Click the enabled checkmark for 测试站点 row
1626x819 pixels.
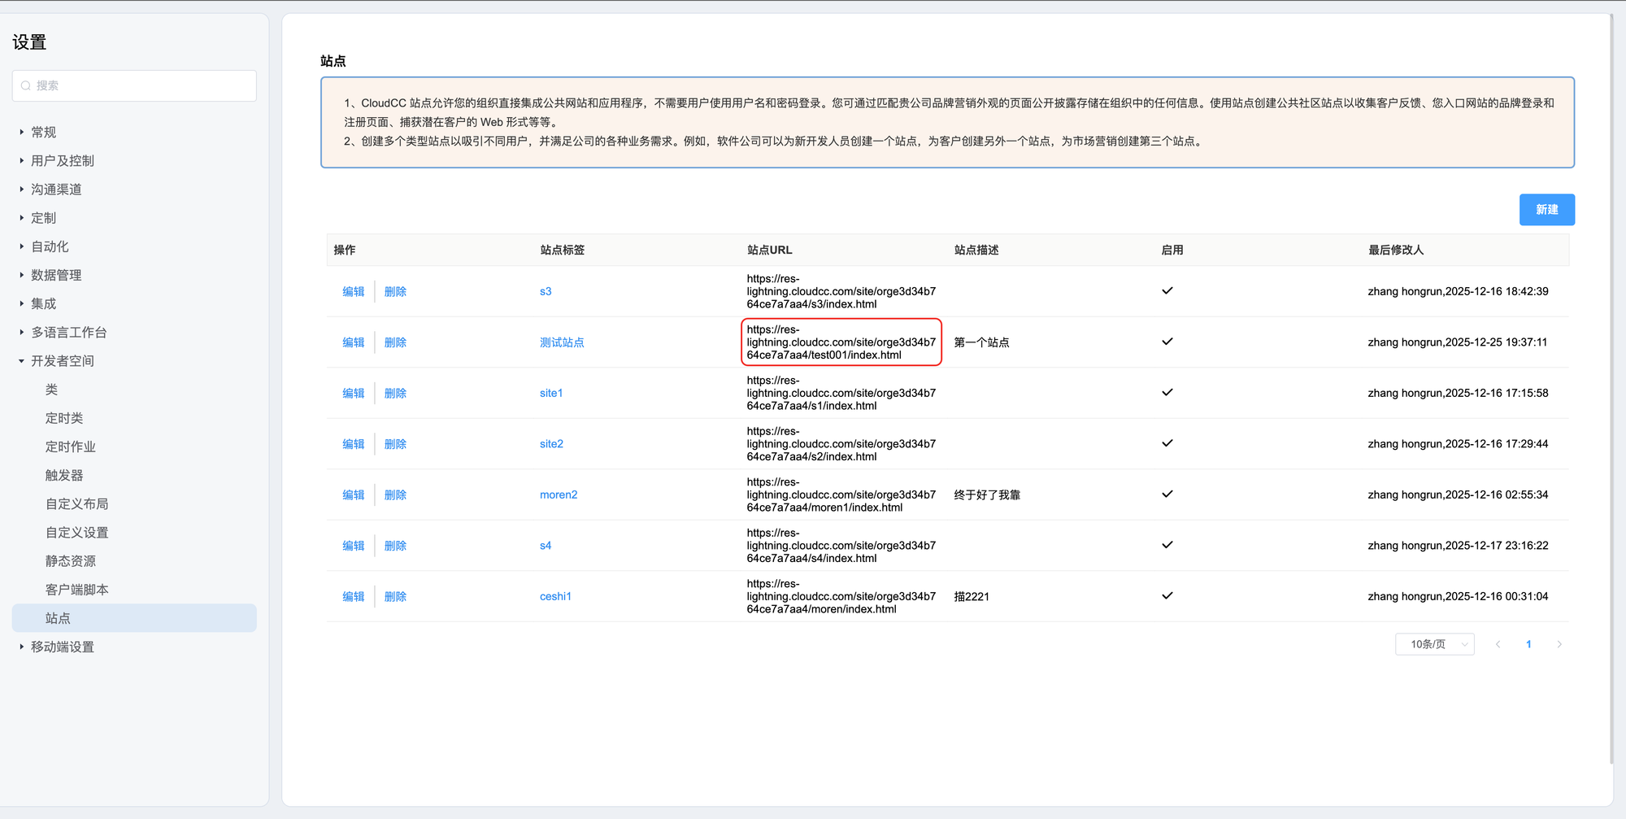[1167, 342]
